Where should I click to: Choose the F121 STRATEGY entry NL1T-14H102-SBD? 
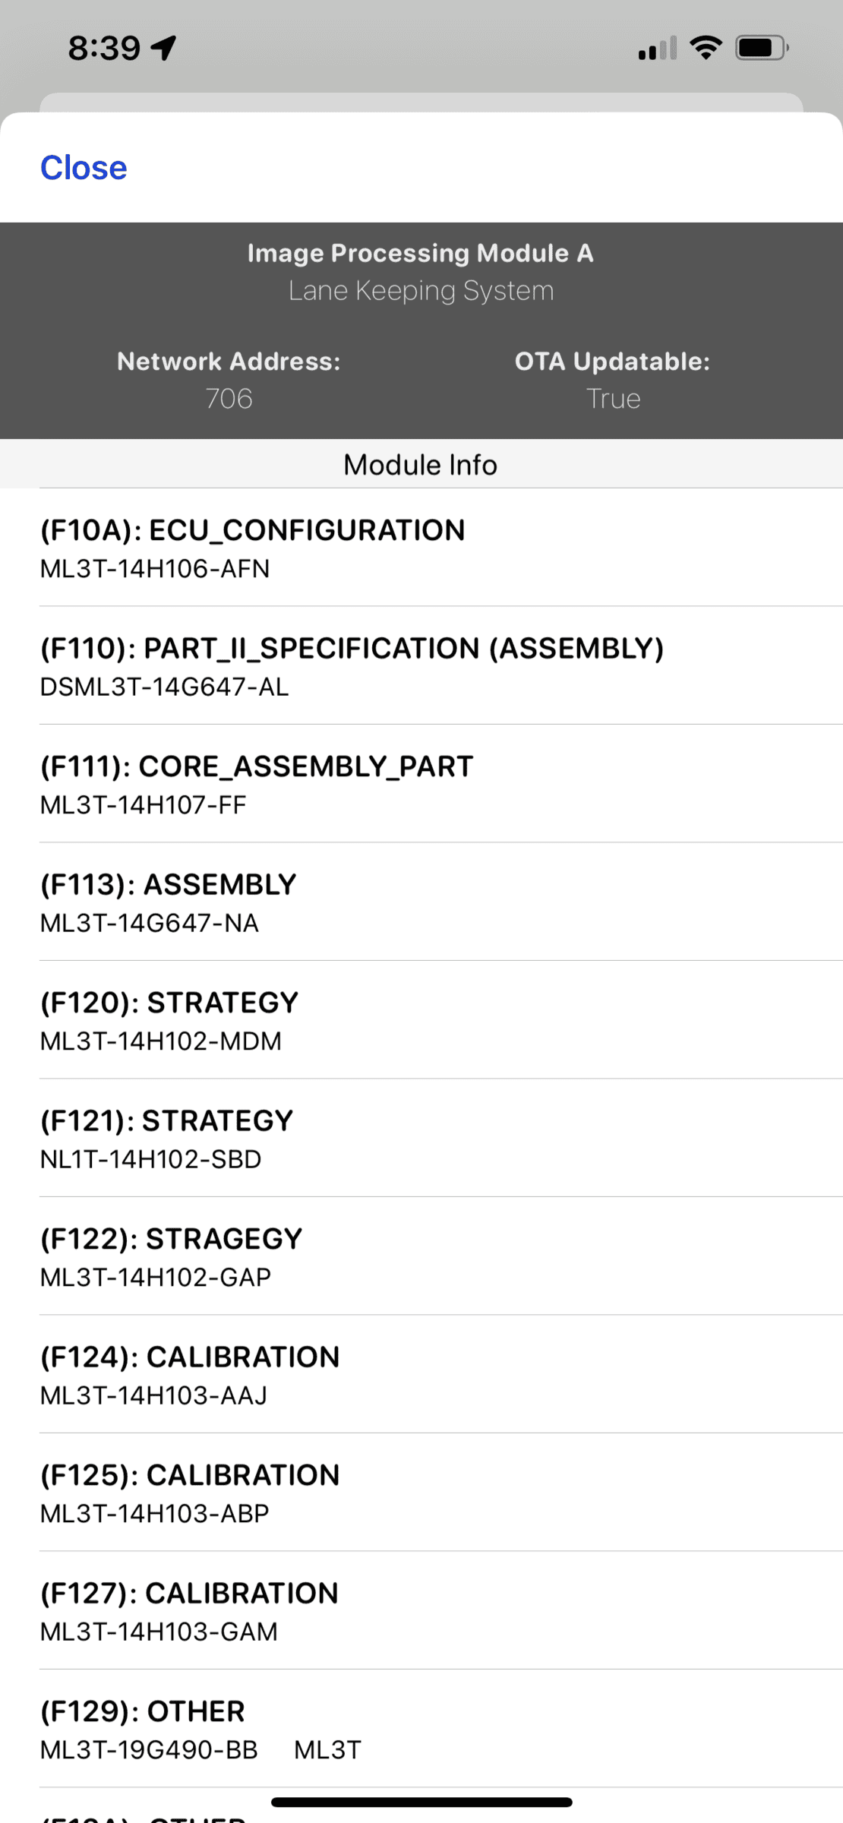tap(421, 1139)
